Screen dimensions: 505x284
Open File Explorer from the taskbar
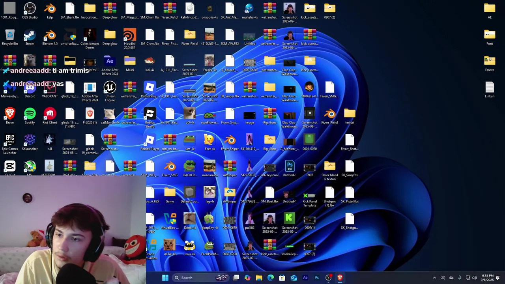(259, 278)
